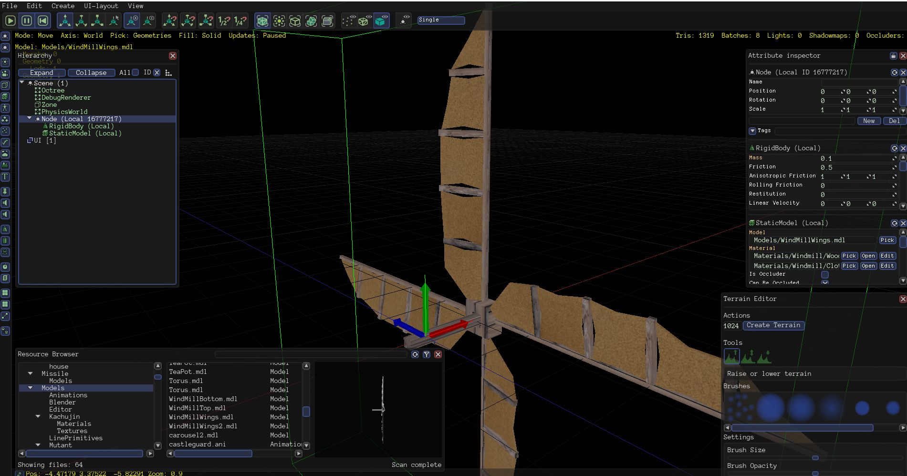Click the New tag button
Image resolution: width=907 pixels, height=476 pixels.
[x=869, y=121]
